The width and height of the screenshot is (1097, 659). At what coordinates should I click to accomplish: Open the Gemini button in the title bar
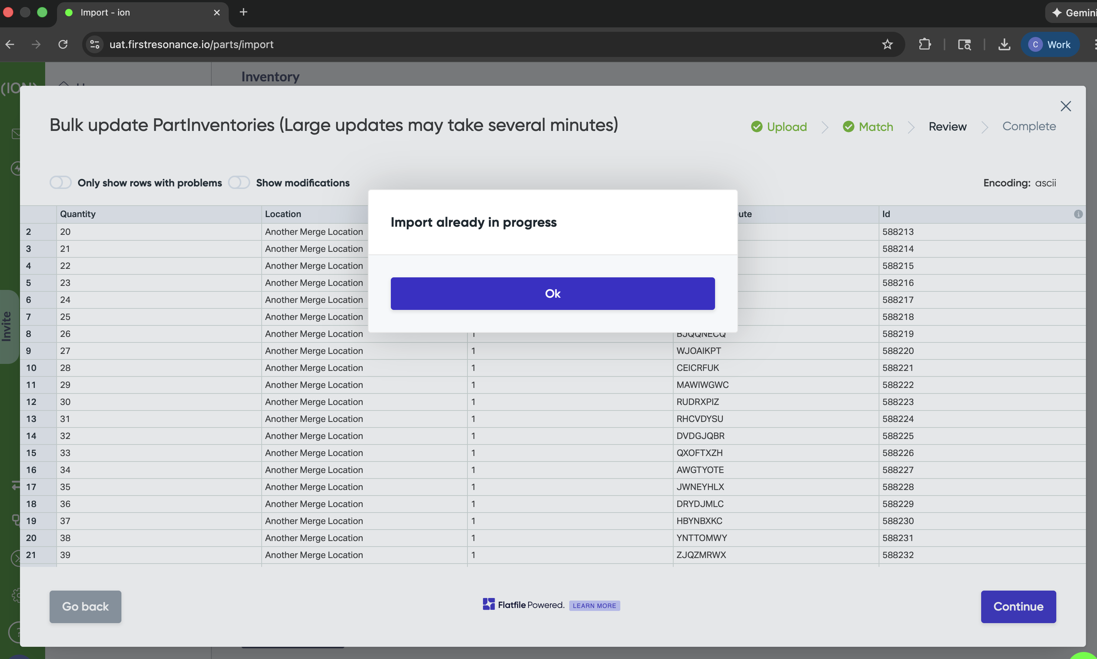click(1073, 13)
